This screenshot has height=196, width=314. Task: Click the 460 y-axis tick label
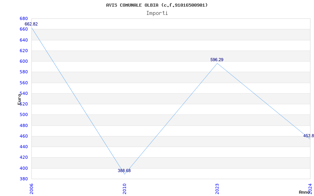point(24,136)
